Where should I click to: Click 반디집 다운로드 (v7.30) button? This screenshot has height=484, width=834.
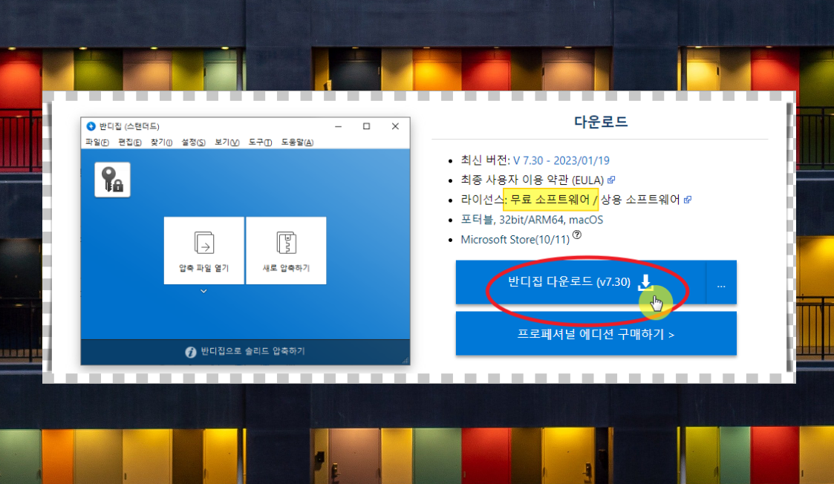click(x=581, y=282)
